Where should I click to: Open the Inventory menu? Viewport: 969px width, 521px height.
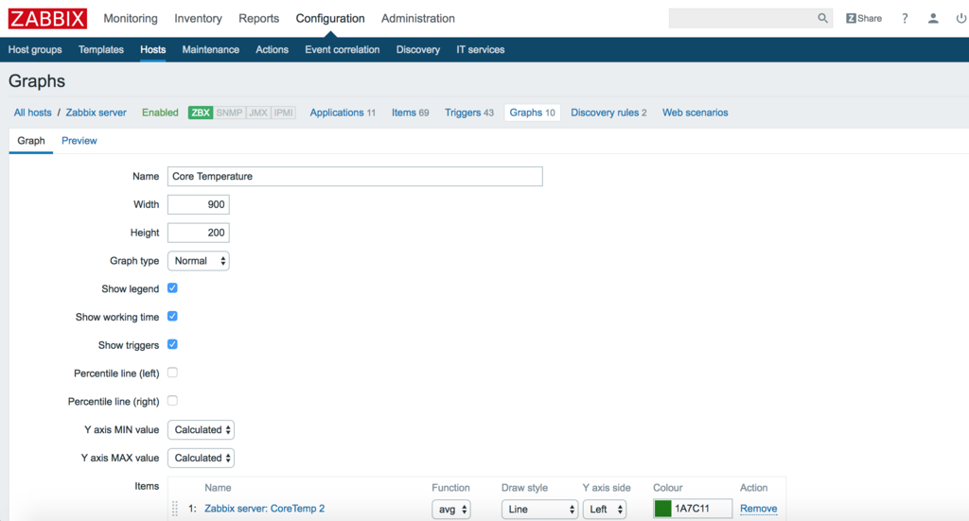coord(198,19)
